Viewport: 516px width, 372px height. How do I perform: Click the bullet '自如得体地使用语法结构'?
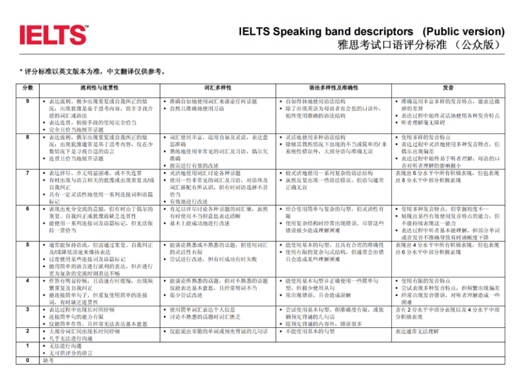(x=315, y=102)
